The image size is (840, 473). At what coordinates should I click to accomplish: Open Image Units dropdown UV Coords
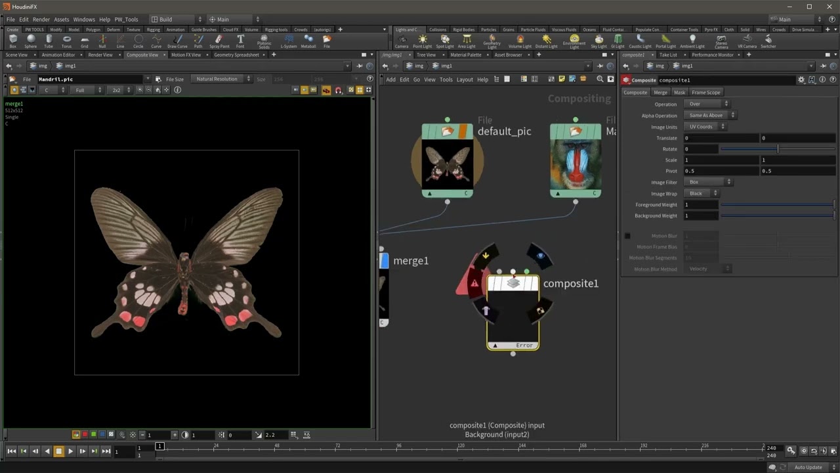click(x=704, y=127)
